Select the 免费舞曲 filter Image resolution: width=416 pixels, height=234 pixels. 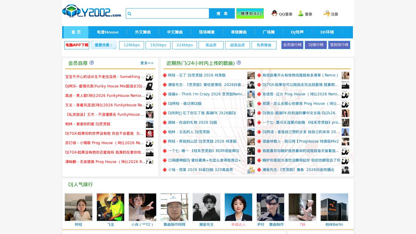(264, 45)
